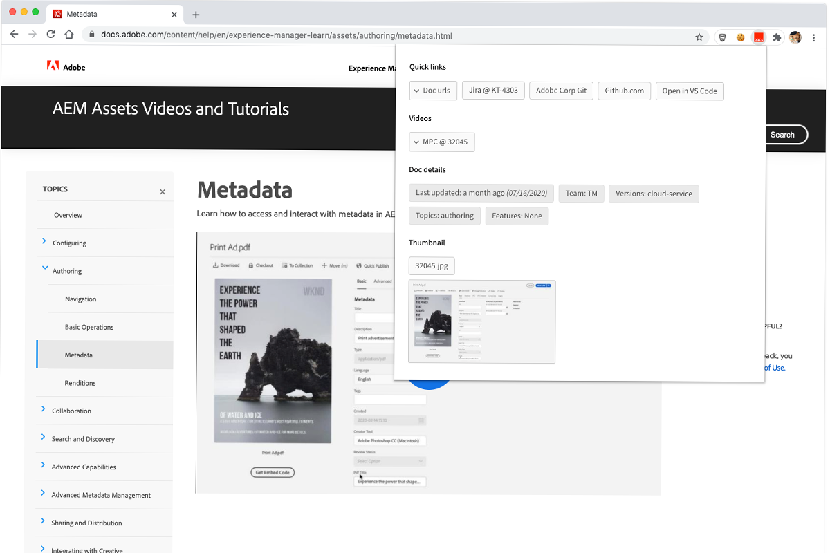Click the Open in VS Code button

point(689,91)
